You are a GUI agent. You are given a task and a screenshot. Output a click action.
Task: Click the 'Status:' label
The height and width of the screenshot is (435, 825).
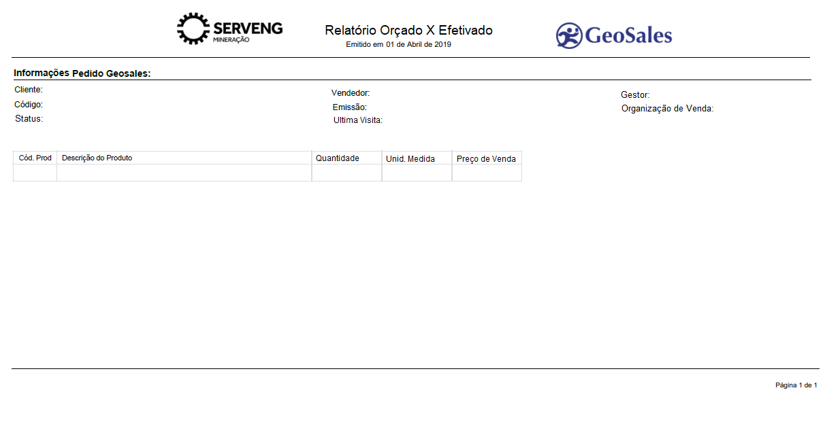tap(29, 119)
